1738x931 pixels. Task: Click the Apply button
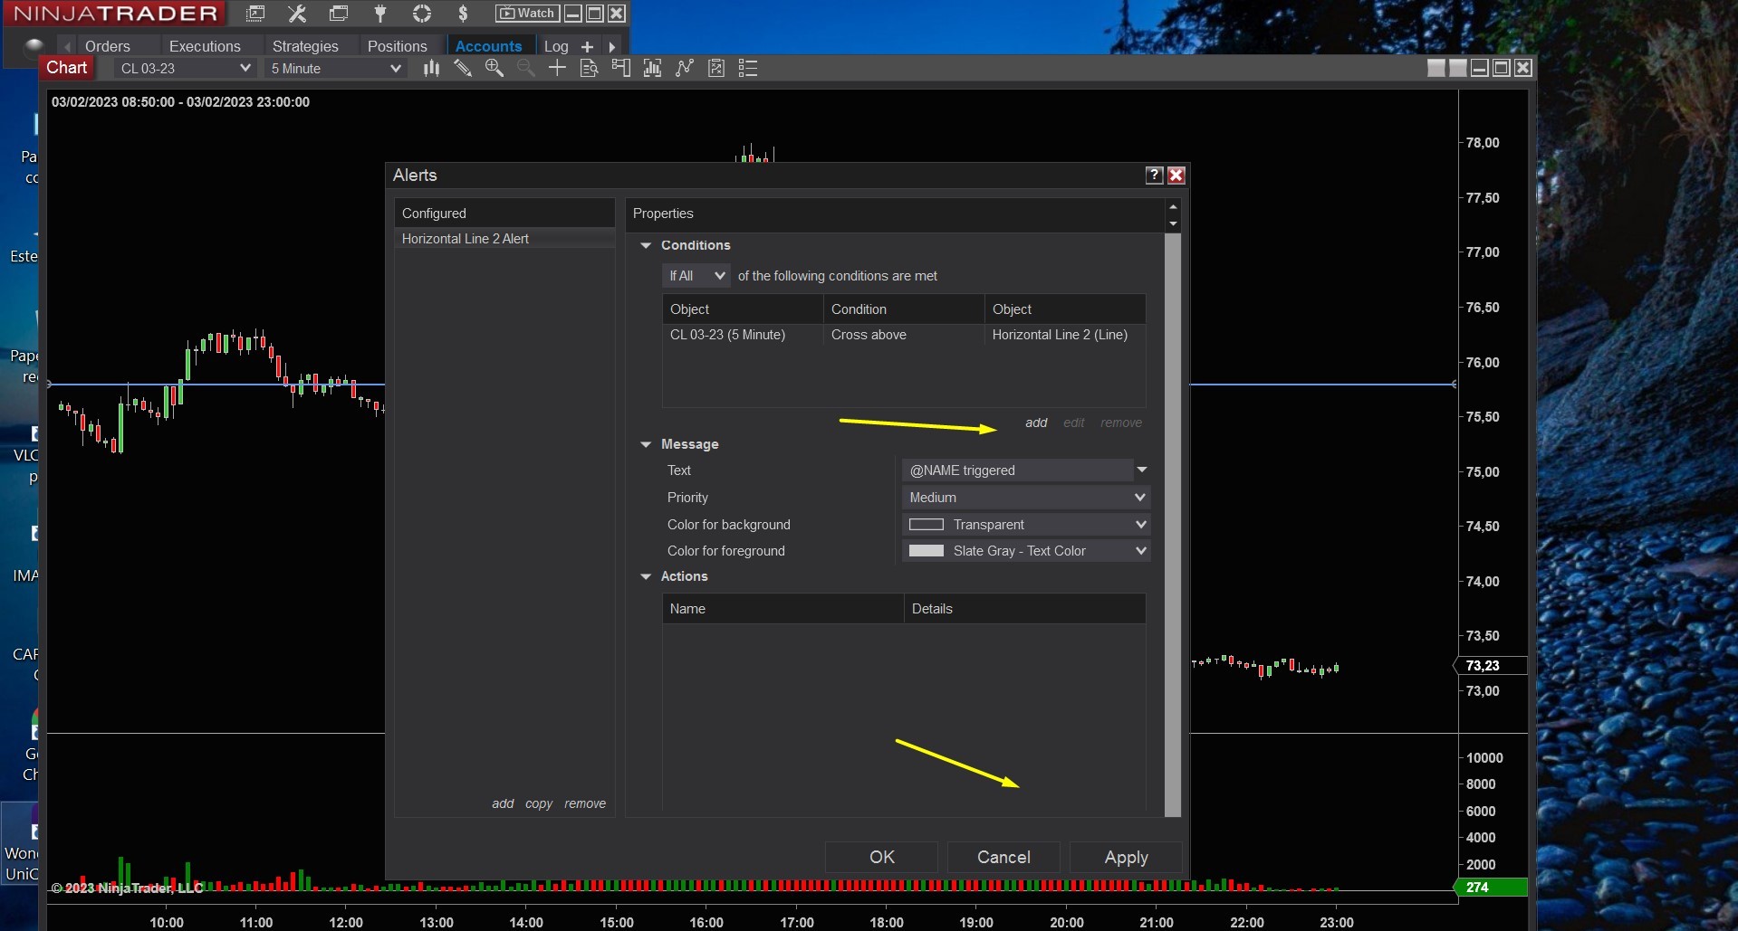(x=1126, y=857)
